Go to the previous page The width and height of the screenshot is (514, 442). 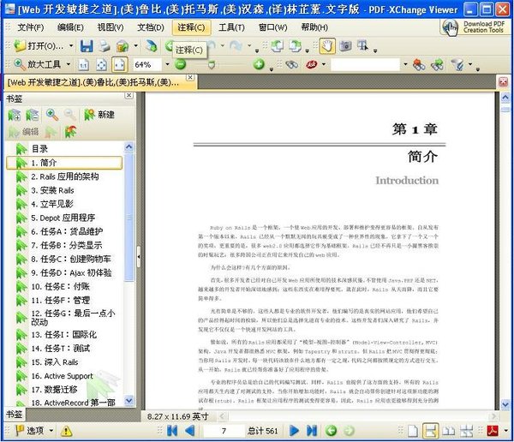[x=190, y=431]
